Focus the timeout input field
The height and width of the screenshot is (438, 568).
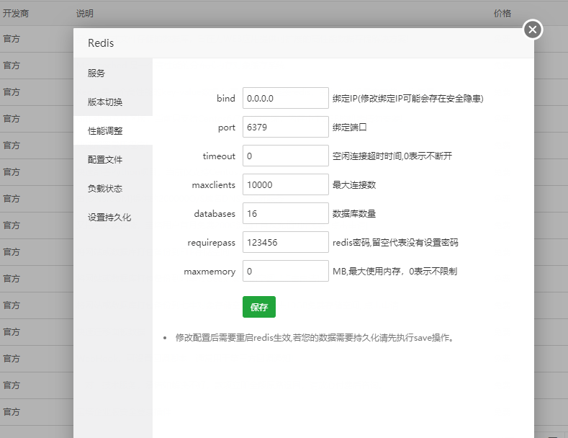click(286, 156)
